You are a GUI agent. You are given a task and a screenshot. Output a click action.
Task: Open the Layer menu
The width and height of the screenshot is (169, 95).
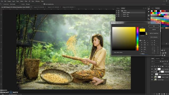(x=13, y=1)
